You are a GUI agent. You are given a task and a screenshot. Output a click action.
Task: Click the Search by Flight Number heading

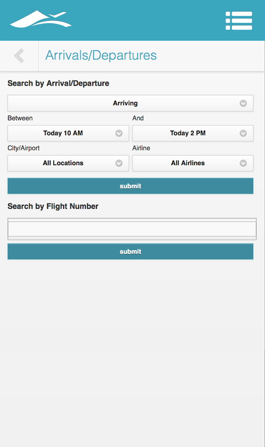[x=53, y=207]
